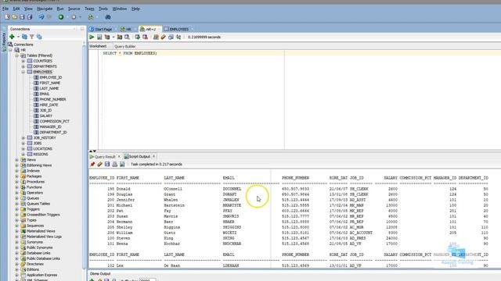Screen dimensions: 501x281
Task: Click the 'AC_ACCOUNT' job id in output
Action: (x=361, y=233)
